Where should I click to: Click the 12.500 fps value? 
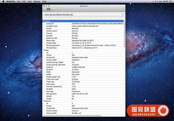76,82
